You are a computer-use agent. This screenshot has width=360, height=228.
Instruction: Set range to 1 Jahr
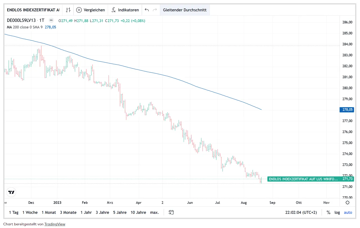pyautogui.click(x=86, y=212)
